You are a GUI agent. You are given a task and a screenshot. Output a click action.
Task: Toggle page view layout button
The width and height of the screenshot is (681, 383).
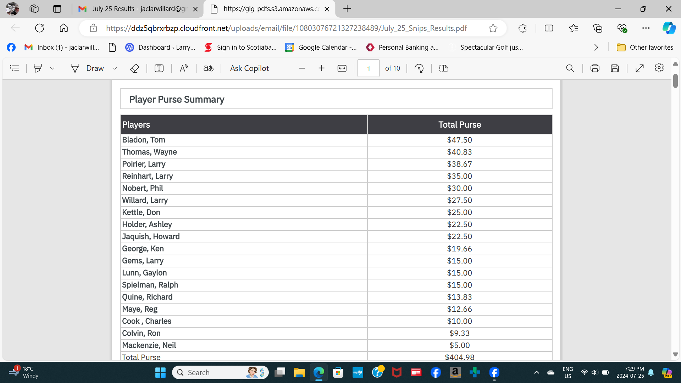click(x=444, y=68)
